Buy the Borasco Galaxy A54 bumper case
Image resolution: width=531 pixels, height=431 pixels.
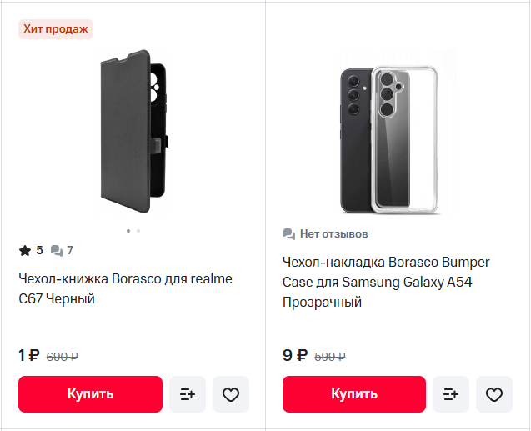coord(354,394)
